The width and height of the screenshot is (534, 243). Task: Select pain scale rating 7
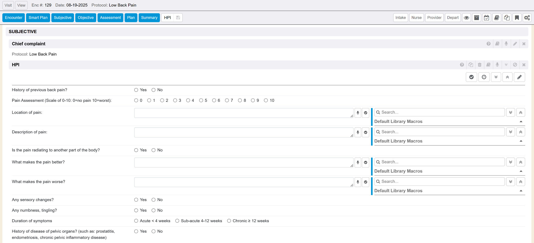tap(227, 101)
